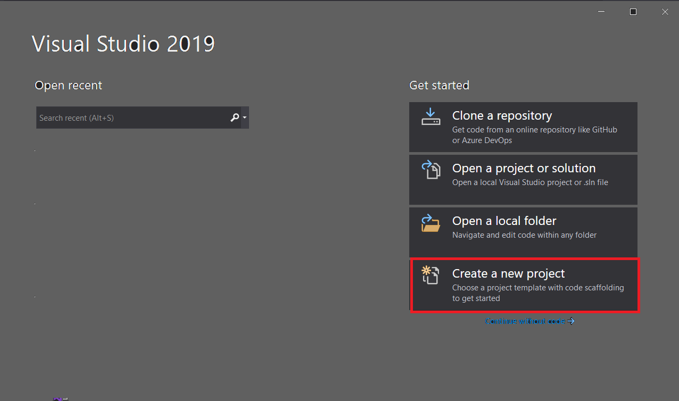Screen dimensions: 679x401
Task: Click the magnifying glass search icon
Action: [235, 118]
